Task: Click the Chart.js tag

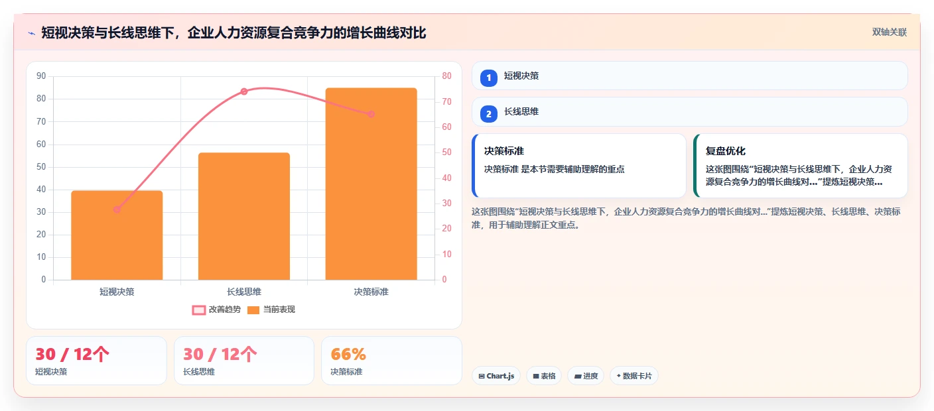Action: pyautogui.click(x=496, y=376)
